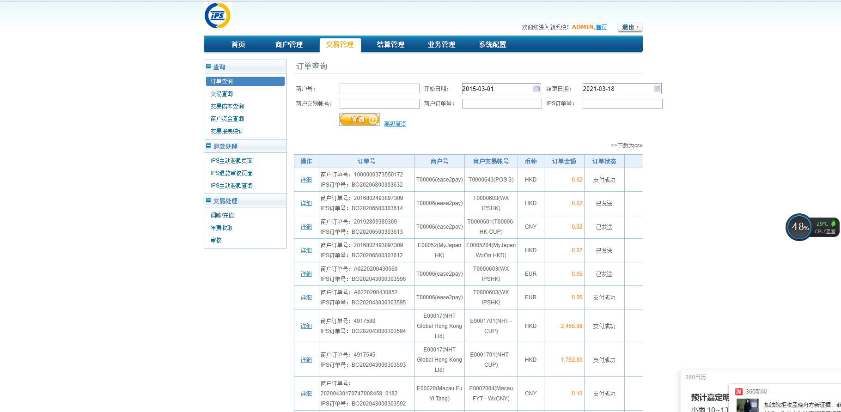Click the 360日历 popup title
Screen dimensions: 841x412
tap(695, 377)
